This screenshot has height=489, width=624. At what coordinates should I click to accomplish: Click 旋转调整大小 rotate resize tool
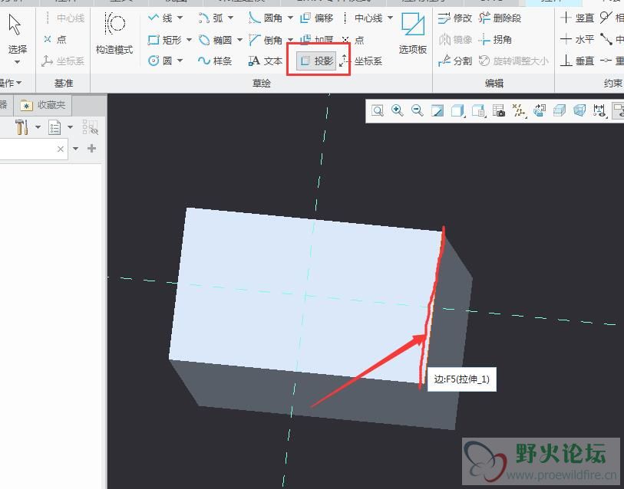tap(513, 61)
